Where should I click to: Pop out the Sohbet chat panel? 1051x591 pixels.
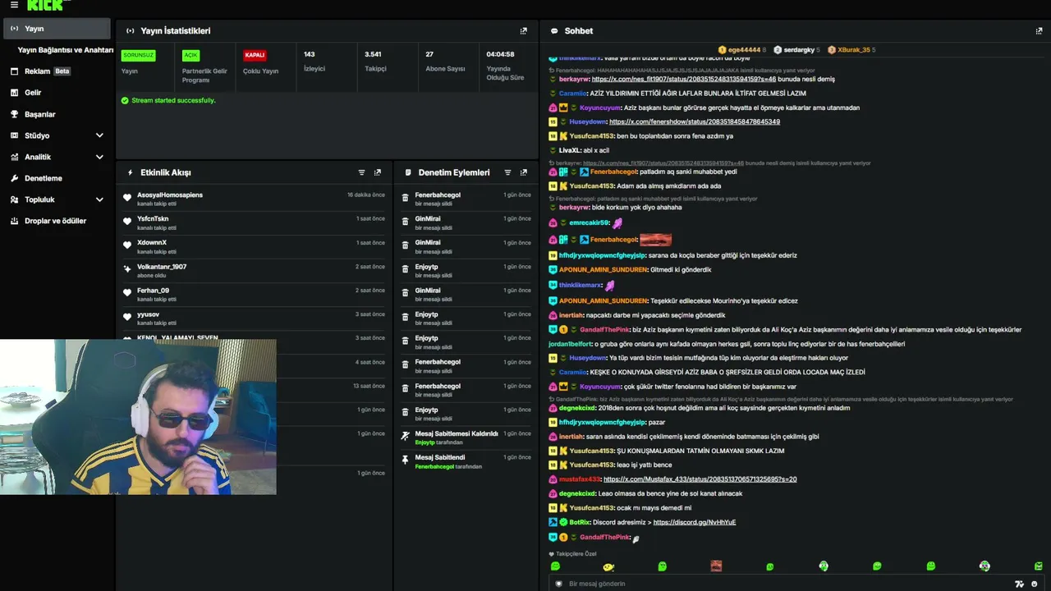pyautogui.click(x=1039, y=31)
